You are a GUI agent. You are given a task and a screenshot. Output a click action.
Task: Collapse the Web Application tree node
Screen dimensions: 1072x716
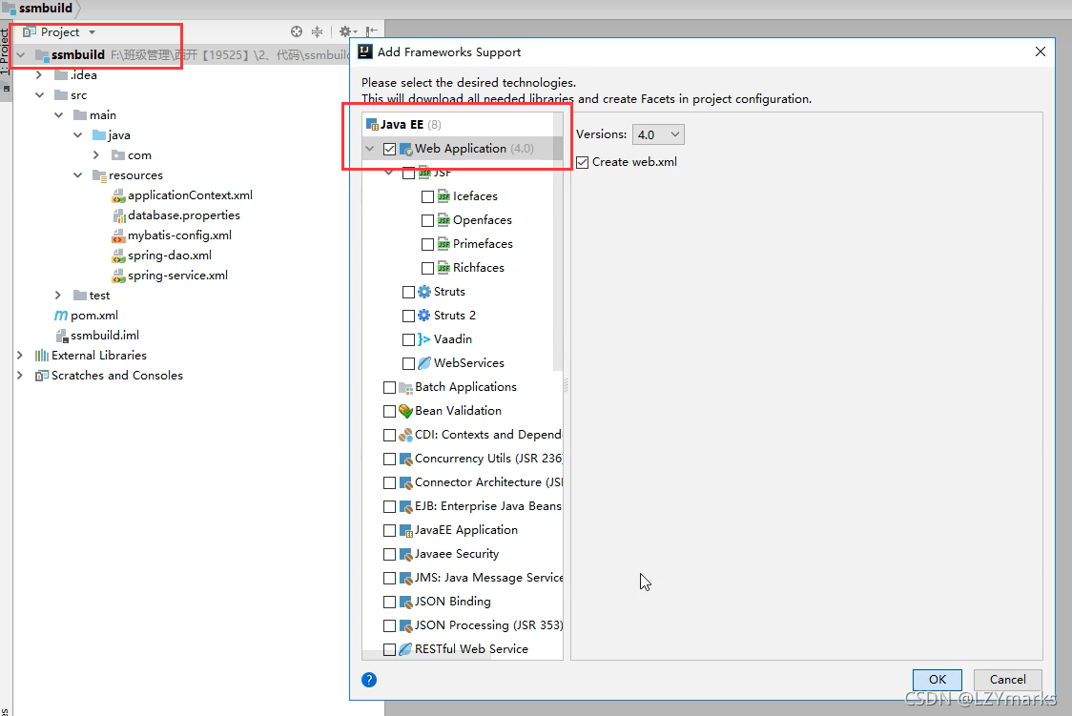370,149
